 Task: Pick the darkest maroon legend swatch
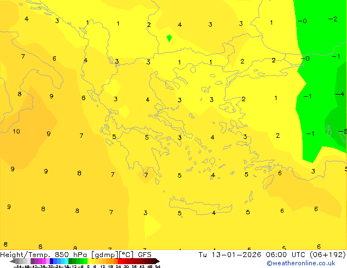click(x=154, y=261)
